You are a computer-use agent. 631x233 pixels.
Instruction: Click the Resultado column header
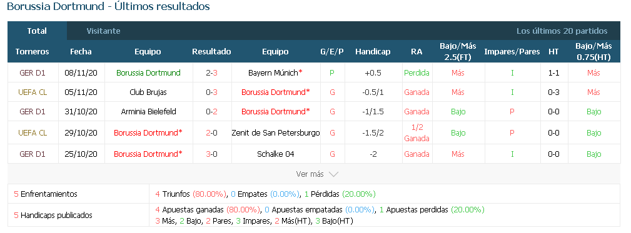coord(211,51)
